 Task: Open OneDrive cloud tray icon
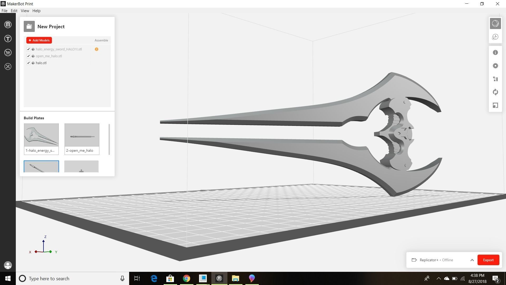click(x=446, y=278)
